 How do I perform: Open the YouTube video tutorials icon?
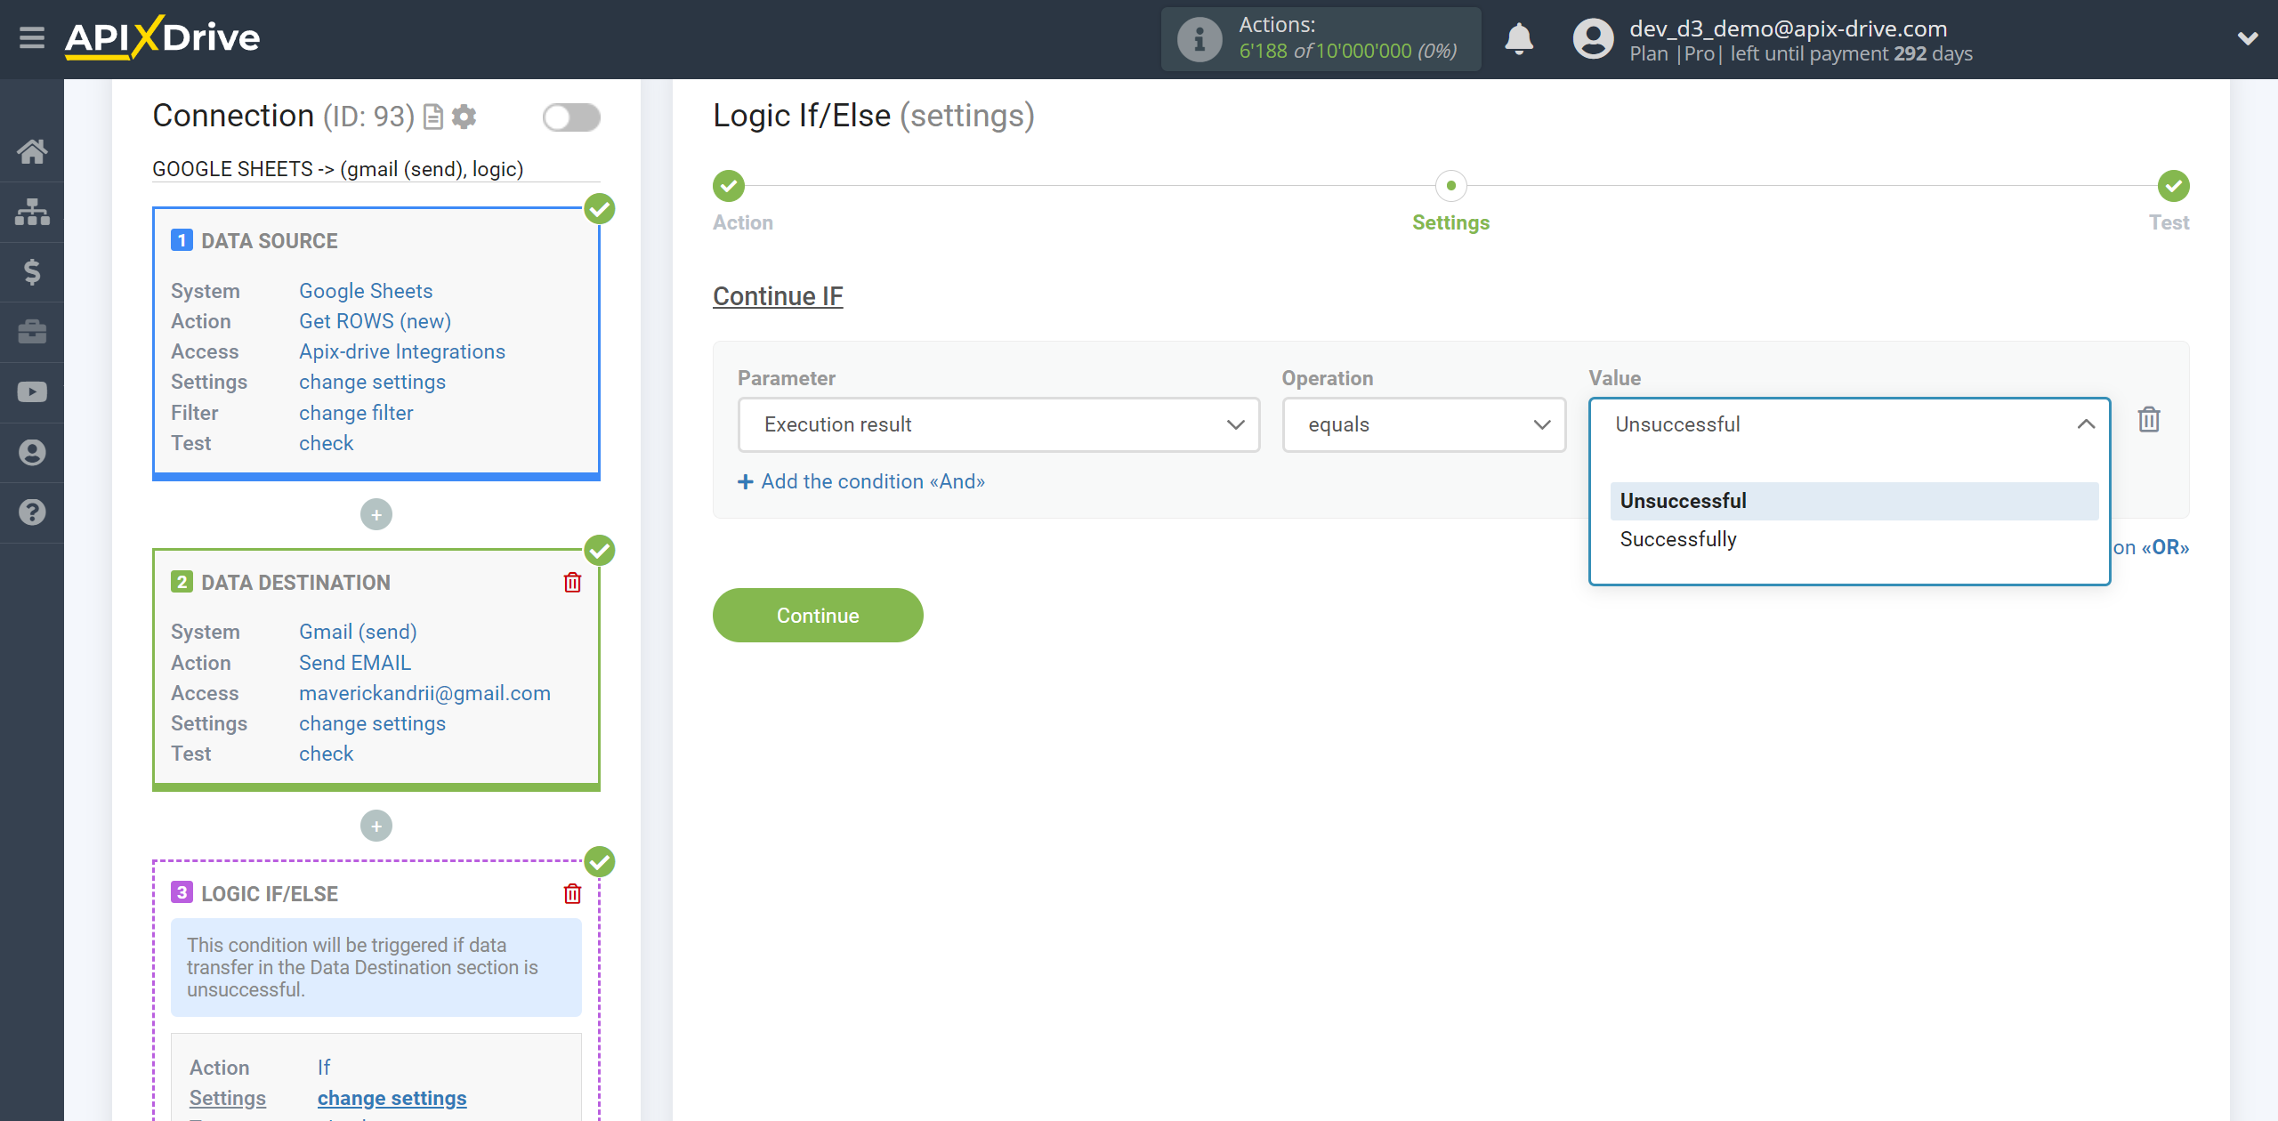[x=32, y=392]
